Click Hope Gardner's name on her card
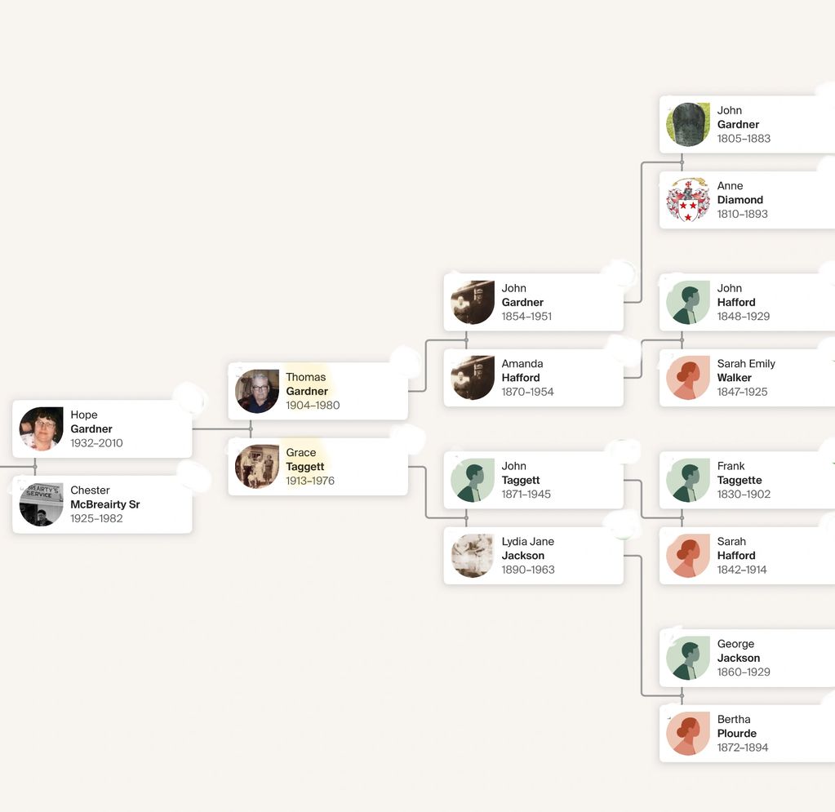835x812 pixels. coord(91,422)
